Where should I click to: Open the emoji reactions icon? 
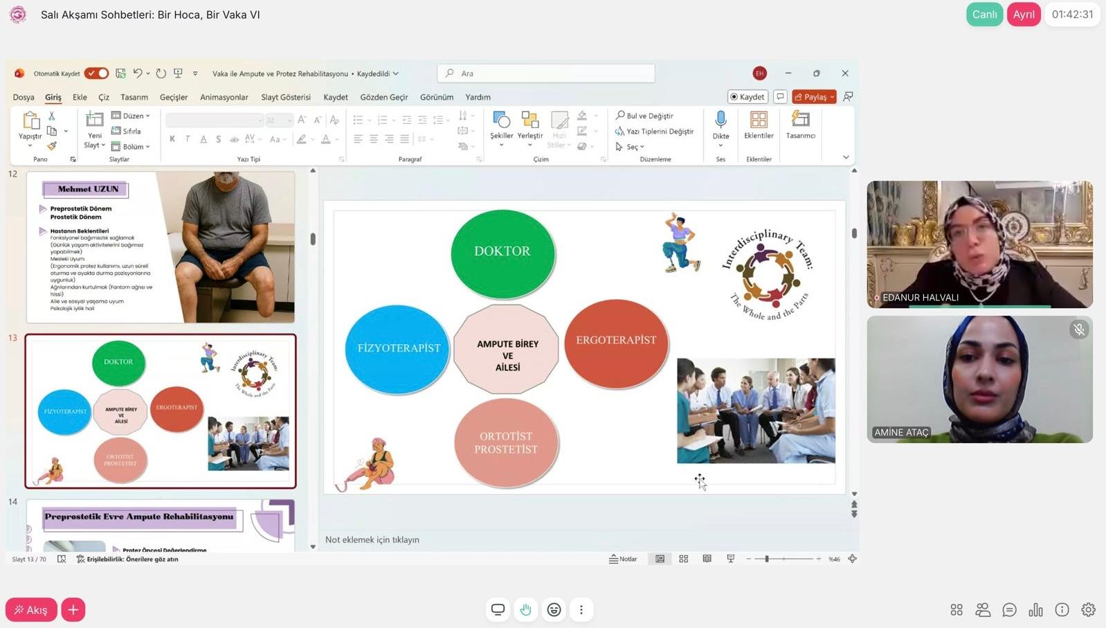554,610
